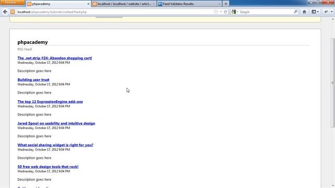Viewport: 335px width, 188px height.
Task: Open a new tab with plus button
Action: point(226,4)
